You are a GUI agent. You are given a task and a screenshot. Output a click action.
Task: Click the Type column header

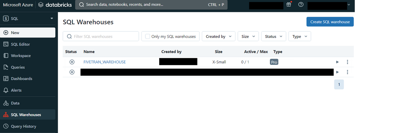coord(278,52)
